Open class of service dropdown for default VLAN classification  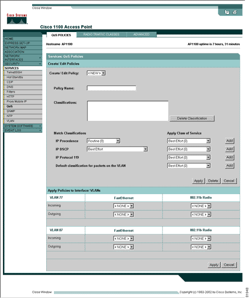[189, 166]
